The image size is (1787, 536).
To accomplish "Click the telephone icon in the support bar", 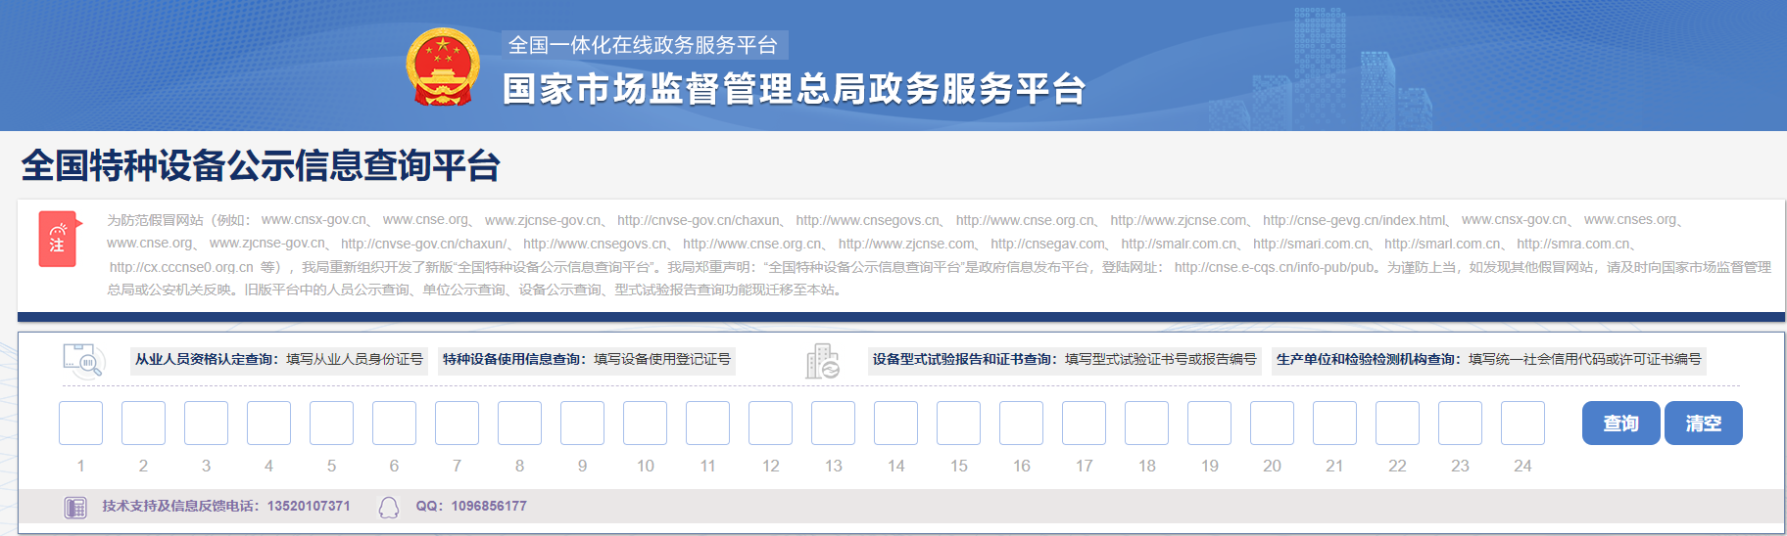I will coord(75,507).
